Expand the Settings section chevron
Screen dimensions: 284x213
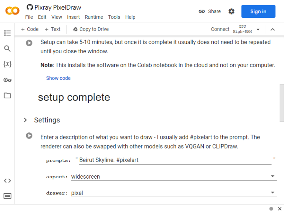(26, 120)
